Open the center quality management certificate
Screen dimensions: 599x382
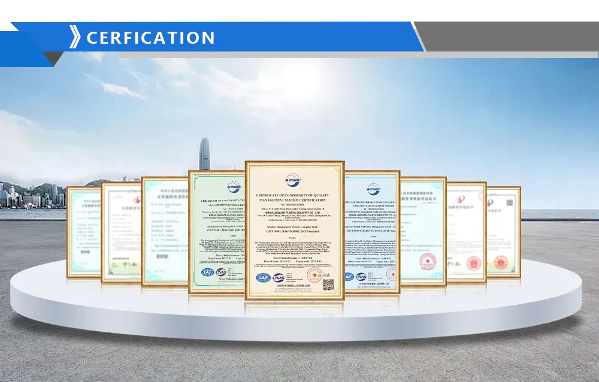pyautogui.click(x=294, y=239)
